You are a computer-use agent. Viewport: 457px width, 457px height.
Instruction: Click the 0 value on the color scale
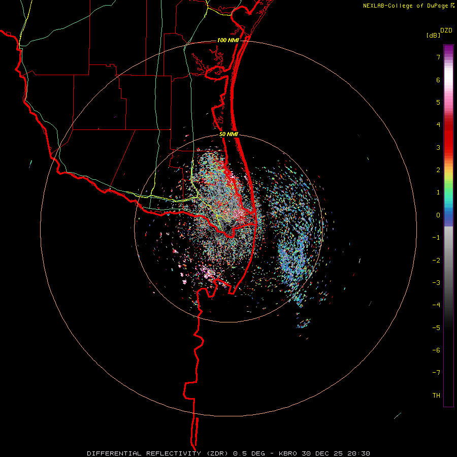click(x=438, y=215)
